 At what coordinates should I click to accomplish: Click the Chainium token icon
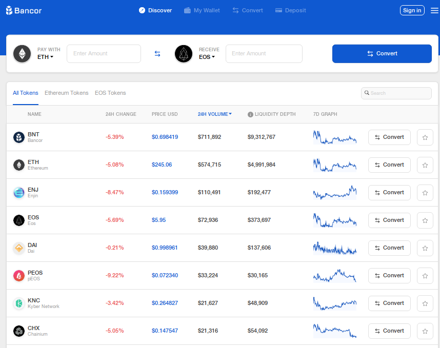(x=19, y=331)
